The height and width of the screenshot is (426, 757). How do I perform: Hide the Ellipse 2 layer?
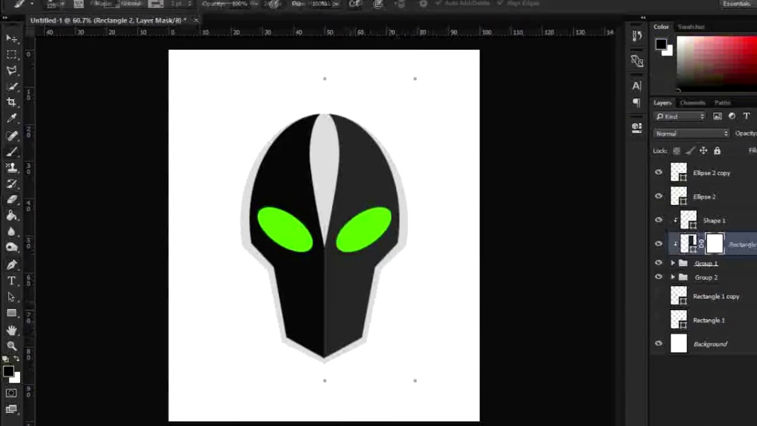[659, 196]
